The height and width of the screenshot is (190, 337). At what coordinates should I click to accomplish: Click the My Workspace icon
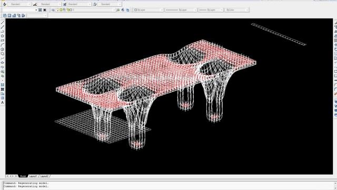45,10
